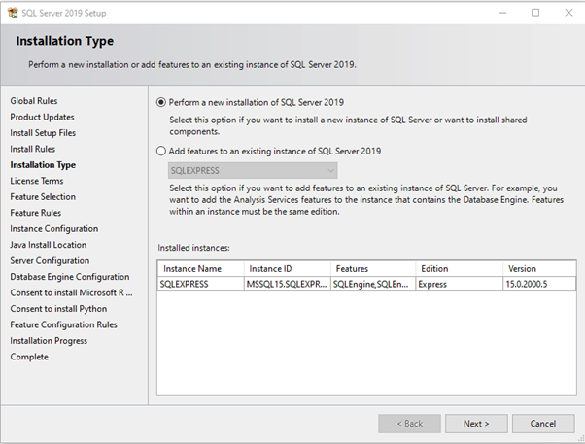
Task: Click the Instance ID column header
Action: 288,269
